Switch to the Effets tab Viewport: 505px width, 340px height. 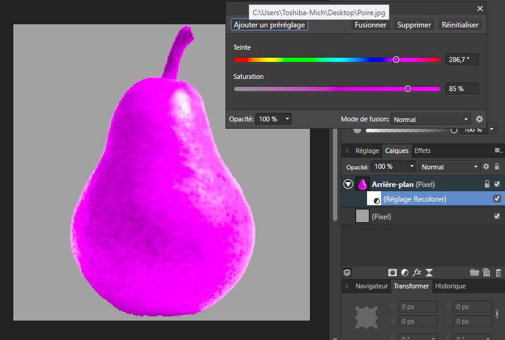422,151
